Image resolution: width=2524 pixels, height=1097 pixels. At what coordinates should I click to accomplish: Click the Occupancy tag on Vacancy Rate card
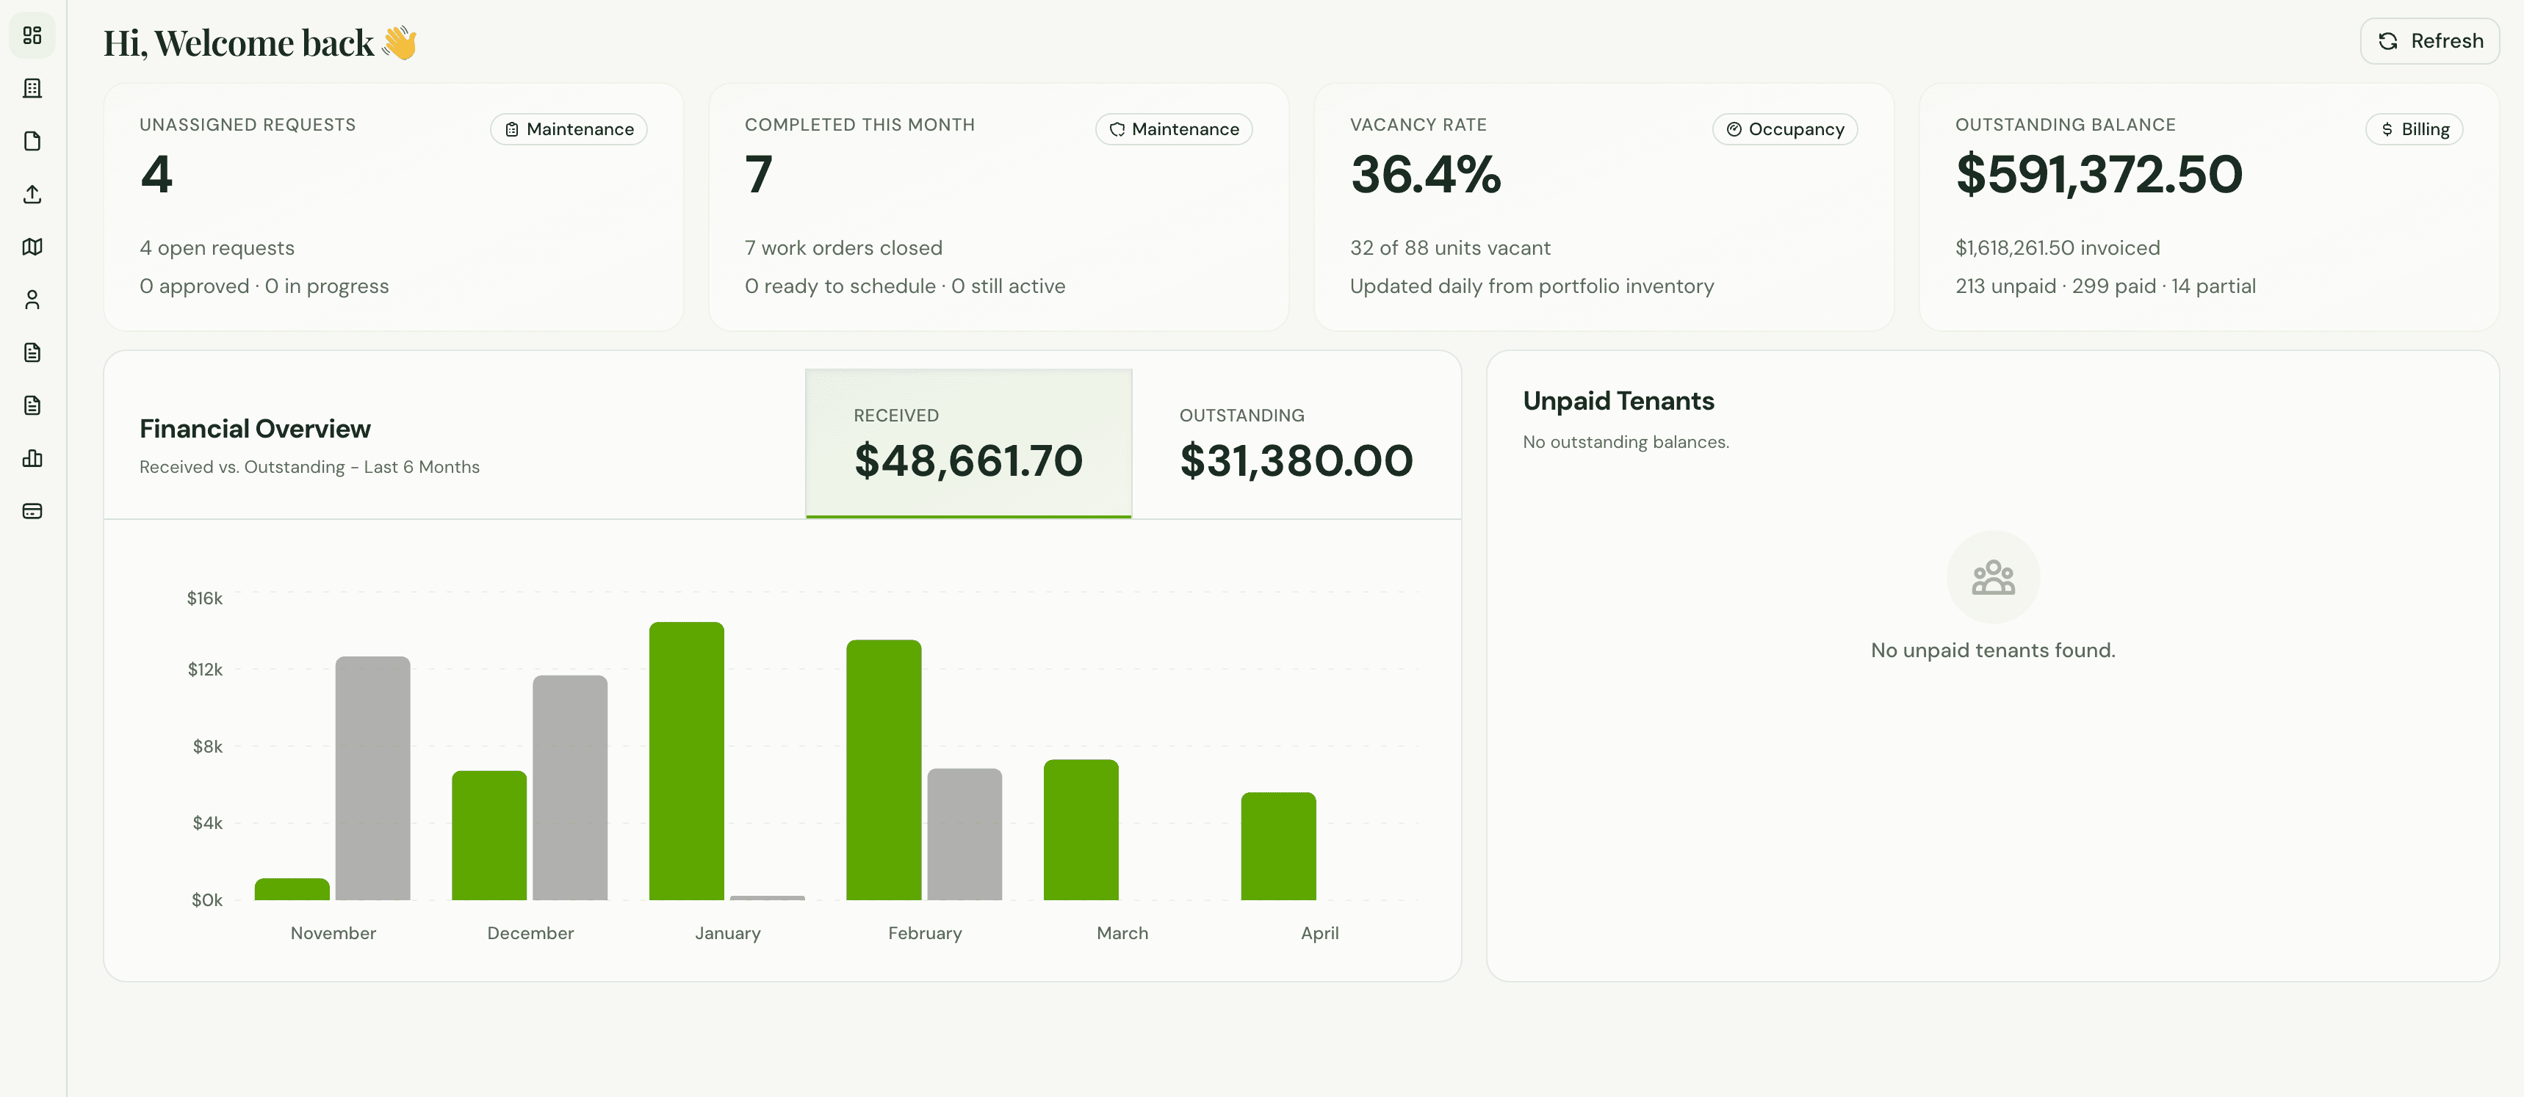click(x=1784, y=128)
